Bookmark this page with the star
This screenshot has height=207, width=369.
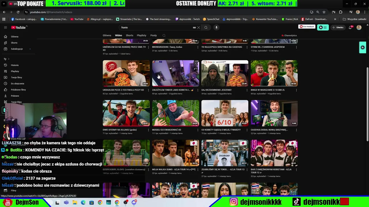coord(324,12)
